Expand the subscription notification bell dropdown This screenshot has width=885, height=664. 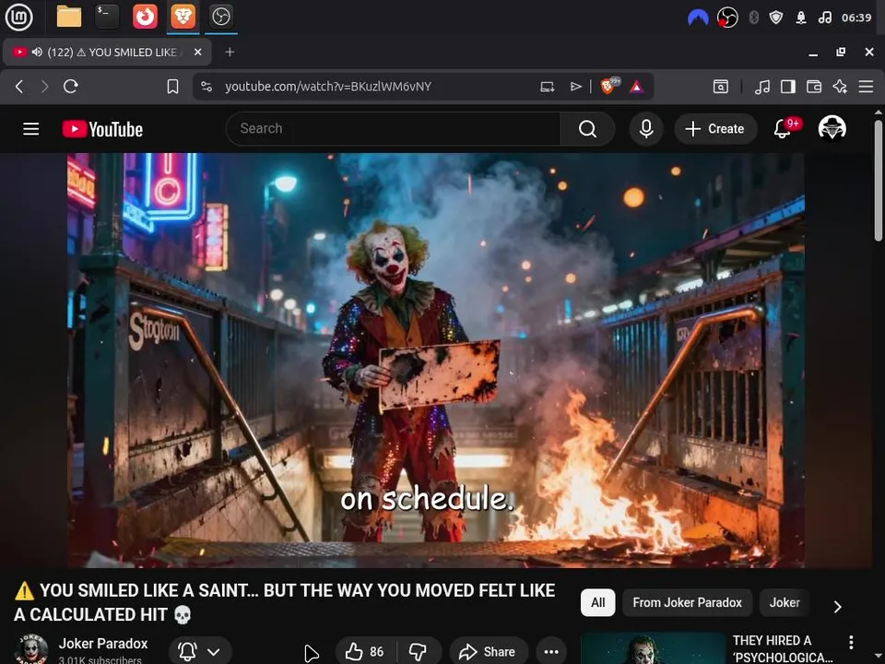[x=200, y=652]
